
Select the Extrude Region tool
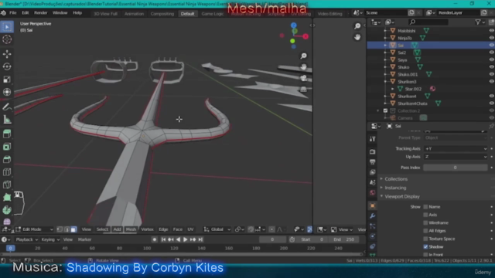point(7,134)
